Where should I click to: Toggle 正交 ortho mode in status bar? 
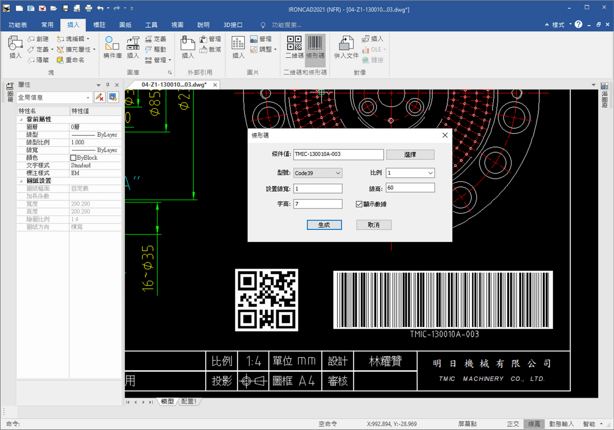[513, 424]
